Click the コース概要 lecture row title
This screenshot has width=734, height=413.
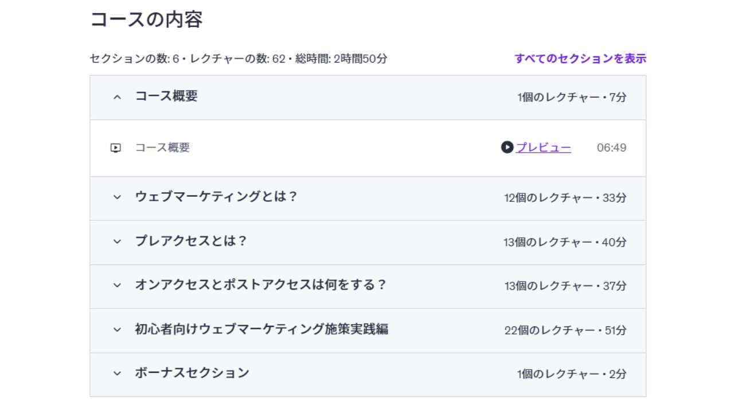tap(162, 147)
